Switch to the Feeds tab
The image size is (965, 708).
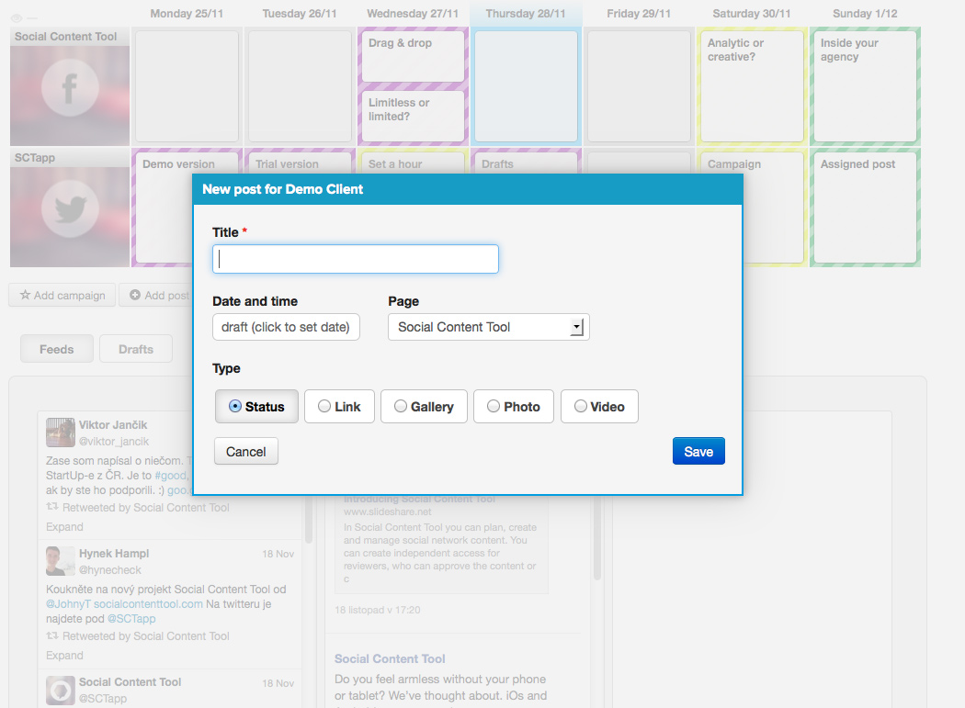coord(57,350)
